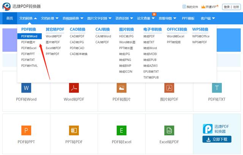Expand the 文档处理 dropdown menu

point(50,19)
